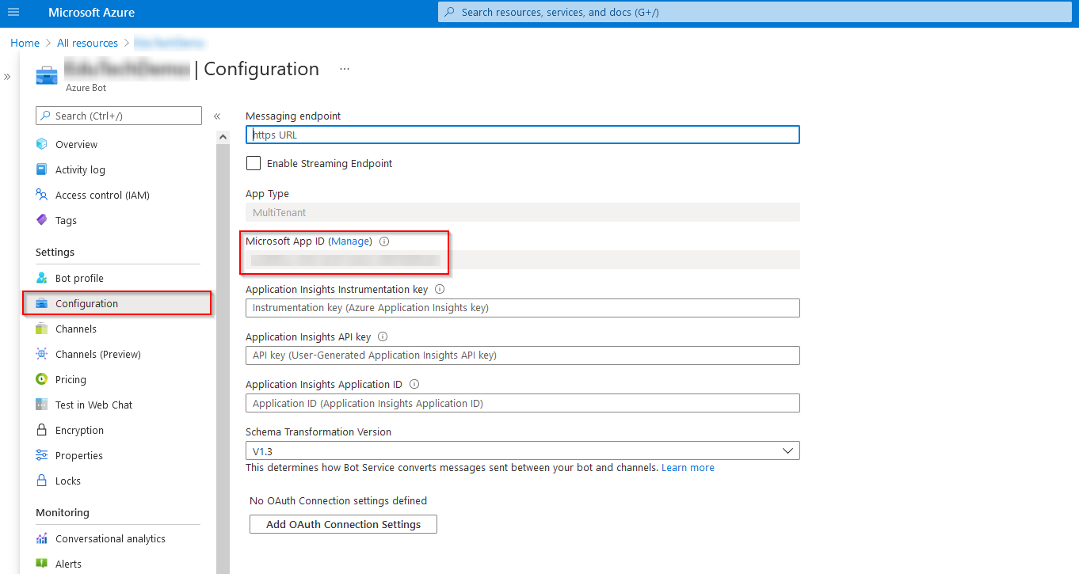Click the Access control people icon
The height and width of the screenshot is (574, 1079).
(x=42, y=195)
